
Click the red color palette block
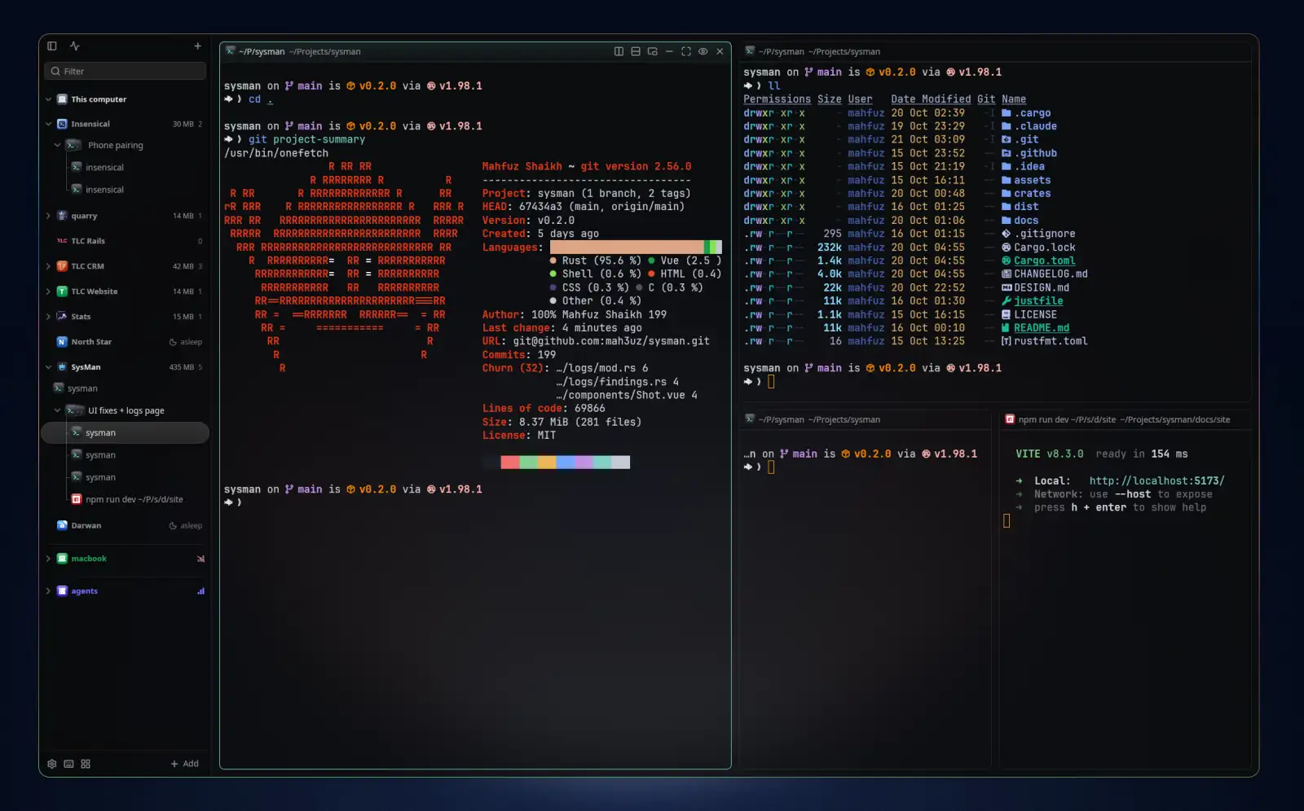point(509,462)
